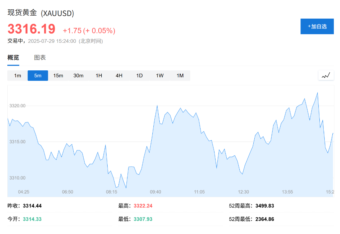The width and height of the screenshot is (340, 234).
Task: Click the 09:40 time axis label
Action: point(155,192)
